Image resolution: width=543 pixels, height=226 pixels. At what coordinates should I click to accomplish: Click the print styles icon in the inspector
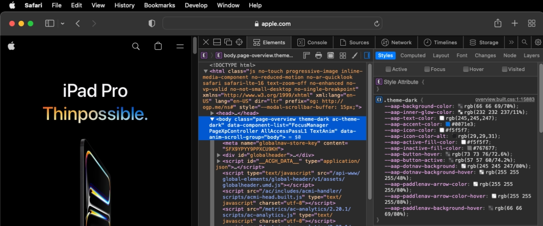pyautogui.click(x=319, y=55)
